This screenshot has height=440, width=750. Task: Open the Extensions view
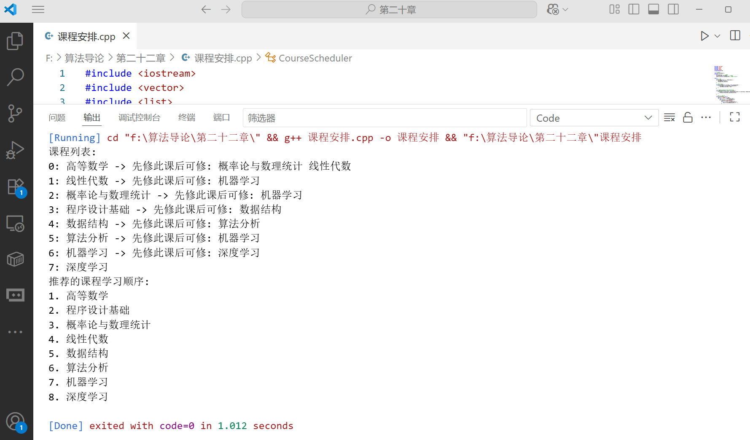pyautogui.click(x=15, y=187)
